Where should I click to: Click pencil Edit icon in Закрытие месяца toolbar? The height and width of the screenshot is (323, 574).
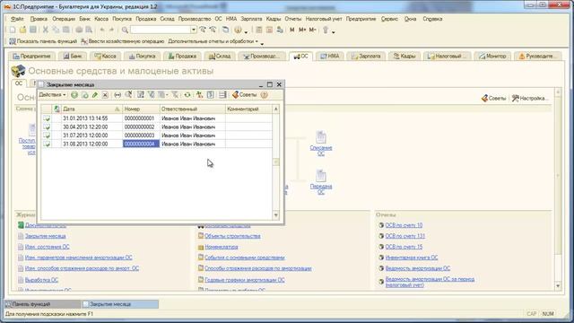point(95,95)
